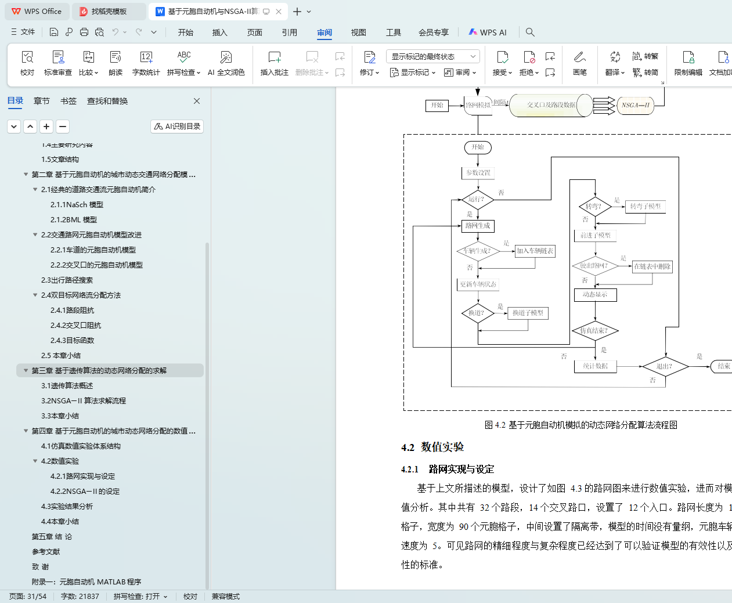
Task: Open 显示标记的最终状态 dropdown
Action: pyautogui.click(x=432, y=56)
